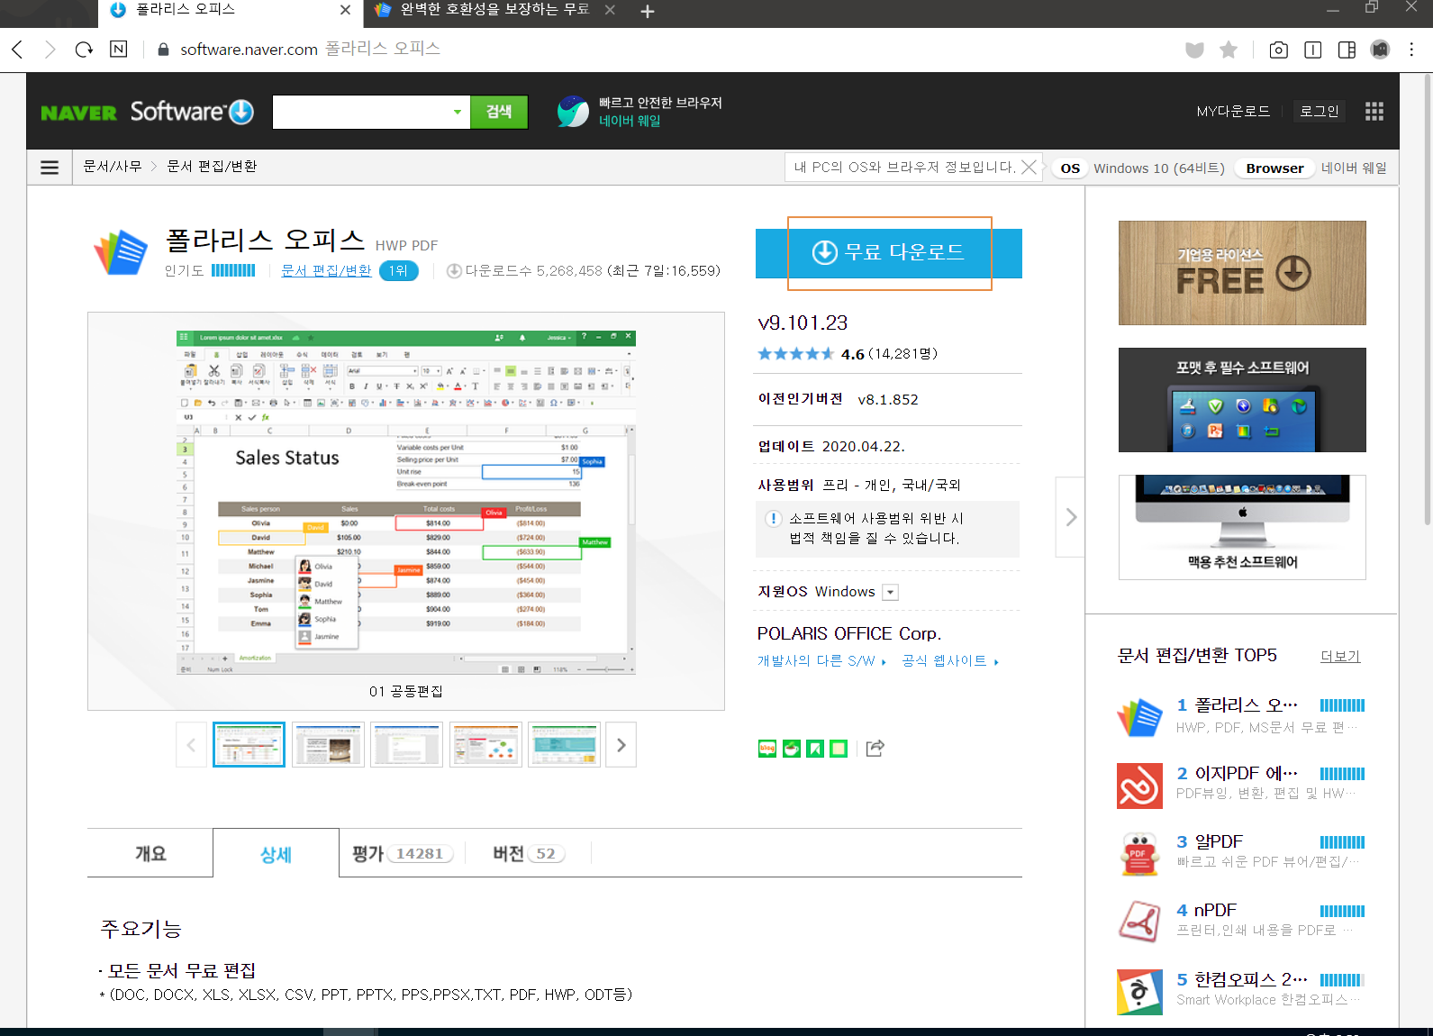Click the fourth green share square icon
The height and width of the screenshot is (1036, 1433).
[839, 749]
